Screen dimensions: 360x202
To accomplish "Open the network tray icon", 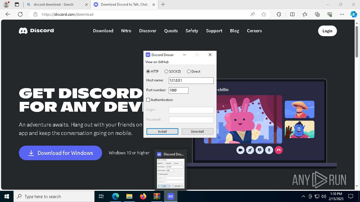I will coord(317,196).
